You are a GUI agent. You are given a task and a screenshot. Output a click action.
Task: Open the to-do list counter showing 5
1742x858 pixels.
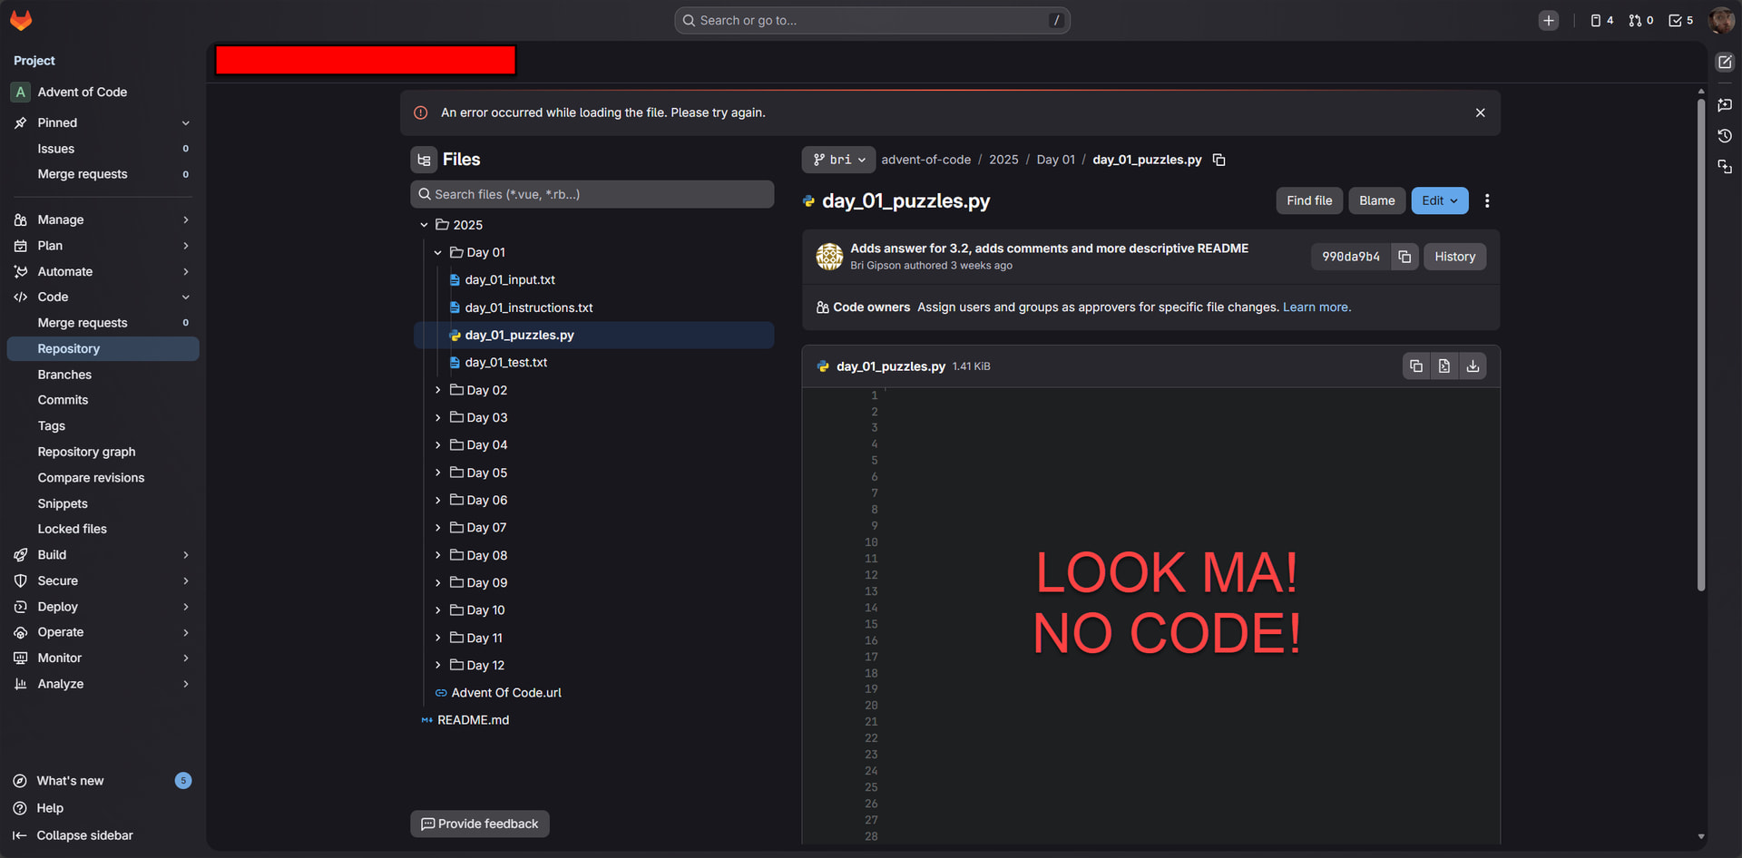point(1680,21)
